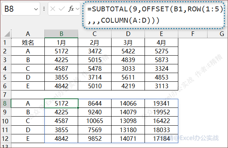Select cell with value 19341
The width and height of the screenshot is (228, 148).
[x=161, y=103]
